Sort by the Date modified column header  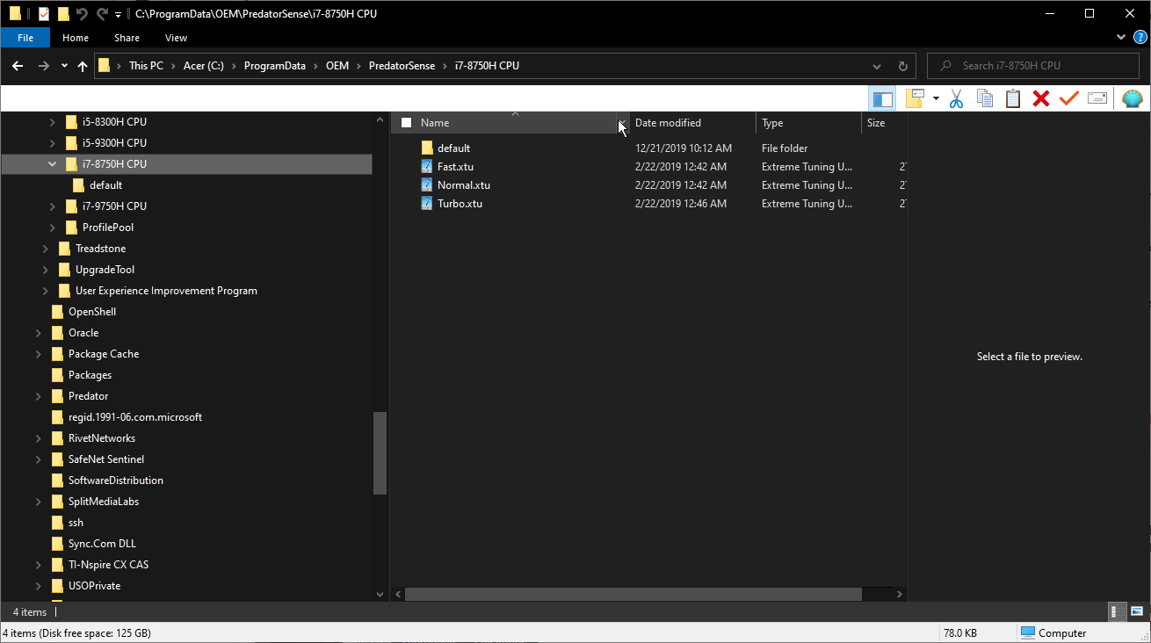tap(668, 123)
